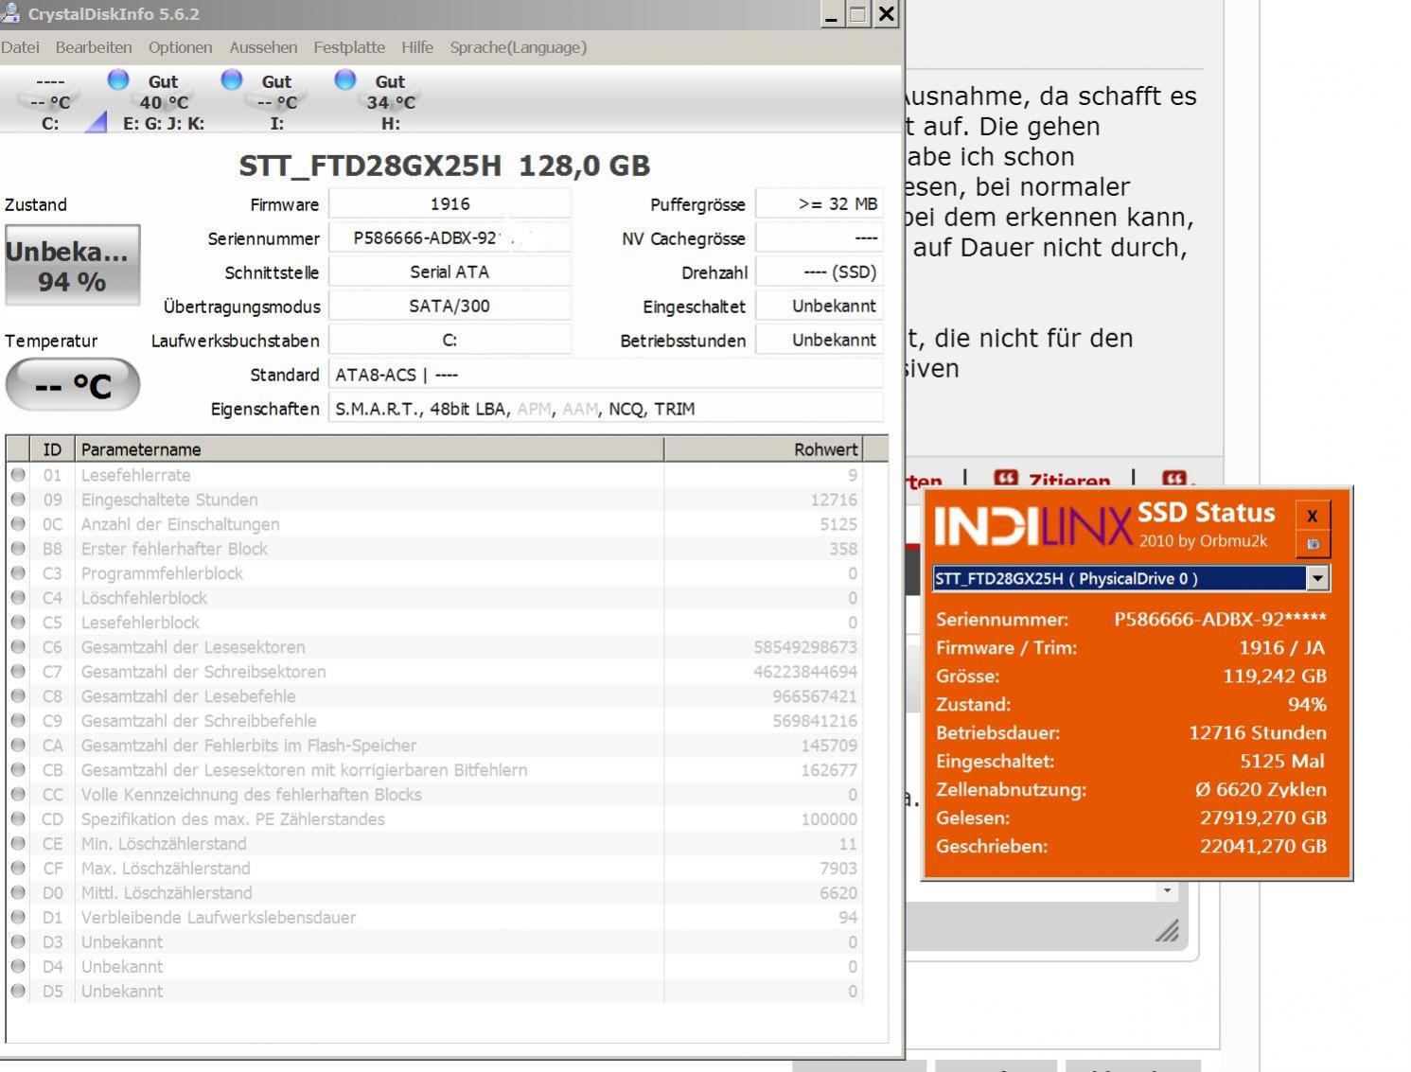Click status icon of row C7 Gesamtzahl der Schreibsektoren
Image resolution: width=1411 pixels, height=1072 pixels.
click(18, 672)
